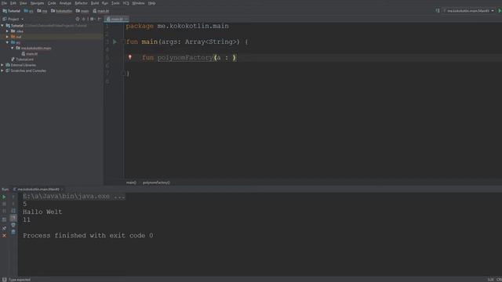The height and width of the screenshot is (282, 502).
Task: Open the Analyze menu
Action: (65, 3)
